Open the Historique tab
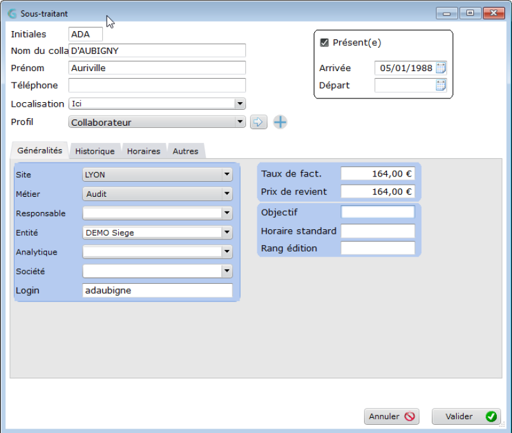Image resolution: width=512 pixels, height=433 pixels. click(95, 151)
